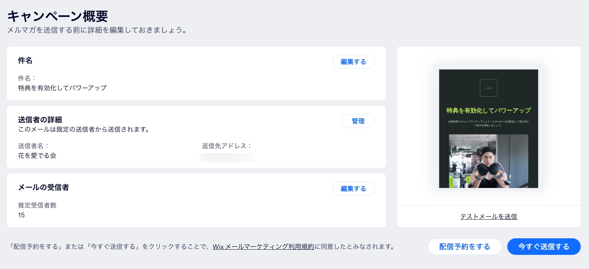Click the green headline in the preview
This screenshot has height=269, width=589.
[x=488, y=111]
